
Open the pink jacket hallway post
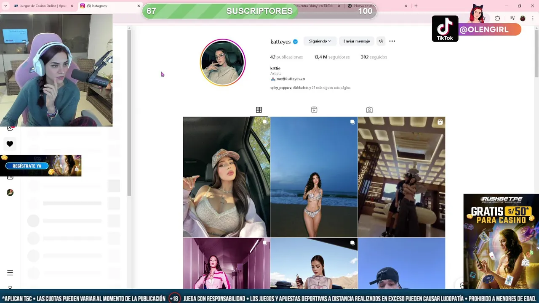227,264
